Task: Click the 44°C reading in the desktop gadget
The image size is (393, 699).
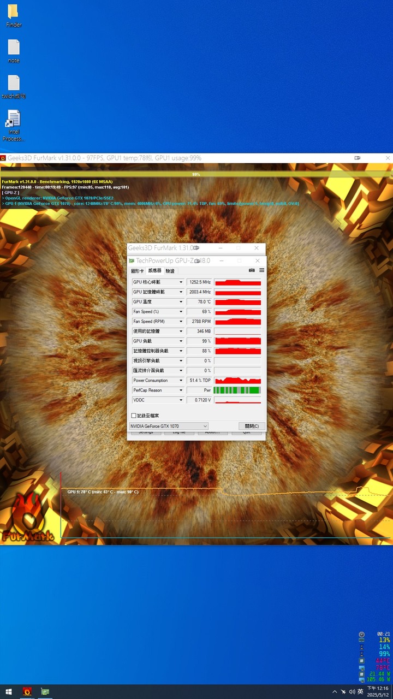Action: pos(383,660)
